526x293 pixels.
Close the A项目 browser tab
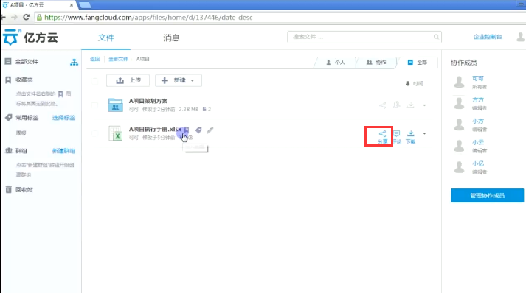click(72, 5)
